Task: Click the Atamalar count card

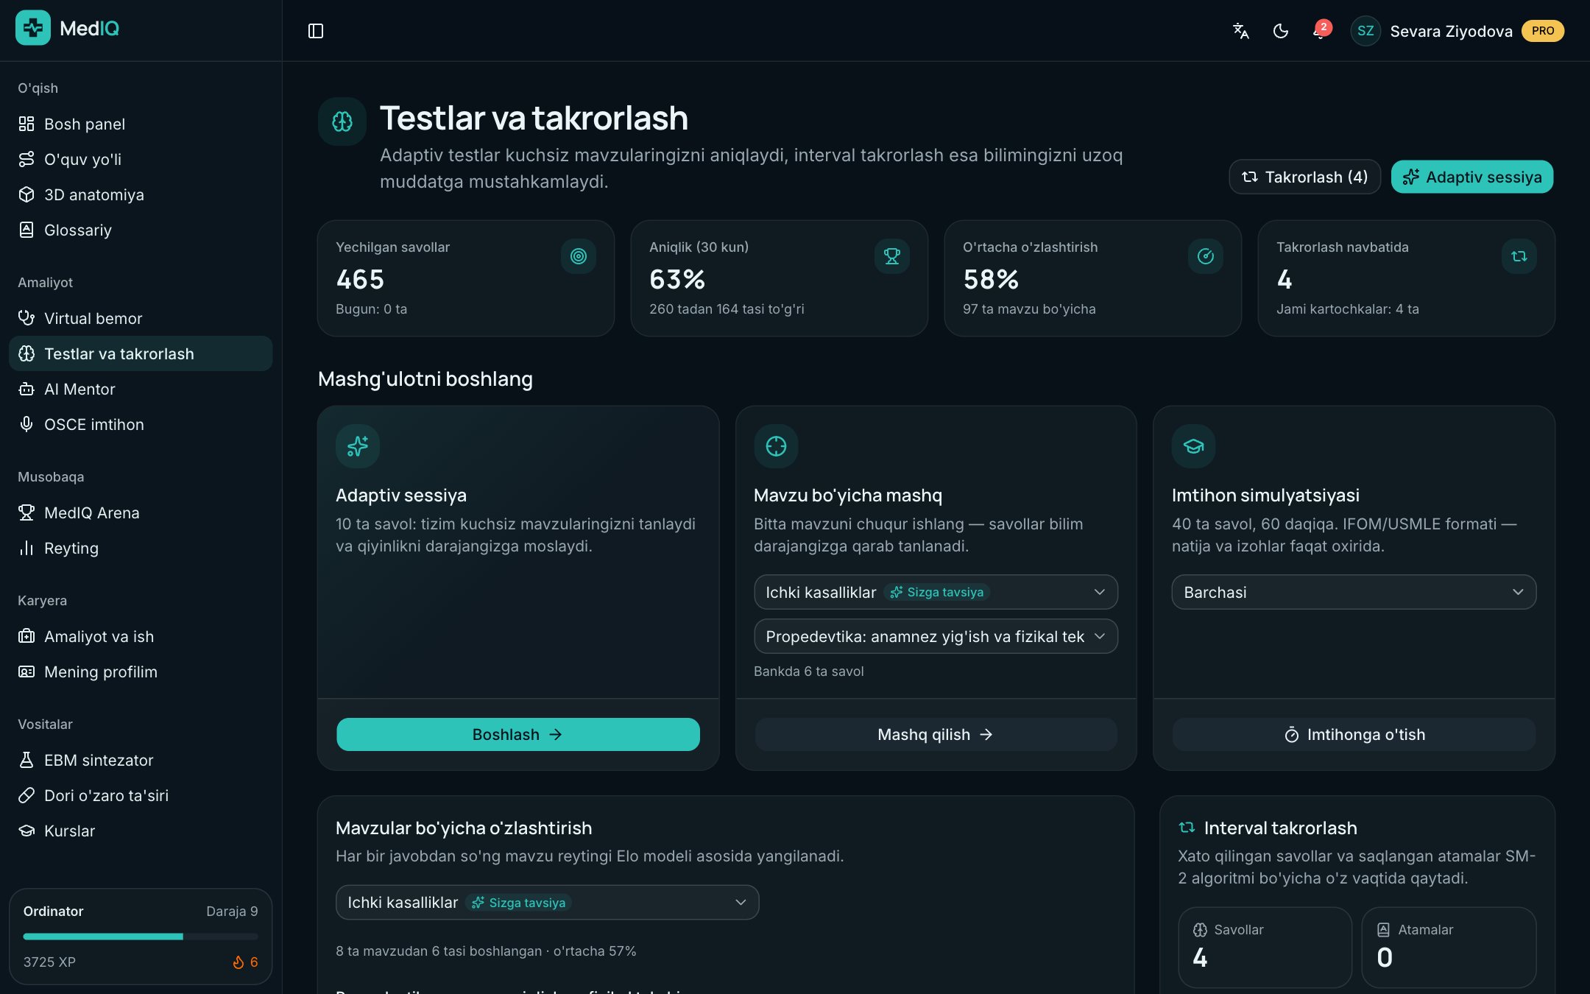Action: click(x=1449, y=948)
